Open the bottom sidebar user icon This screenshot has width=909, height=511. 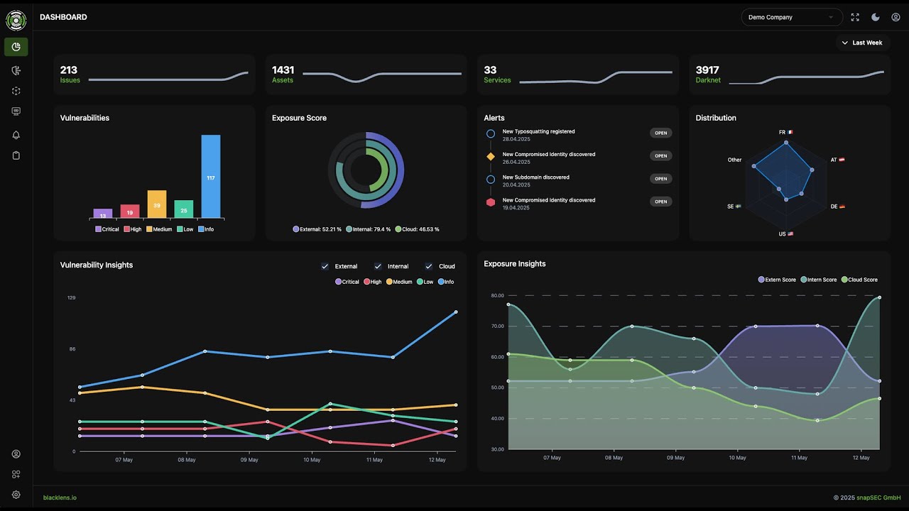point(16,454)
